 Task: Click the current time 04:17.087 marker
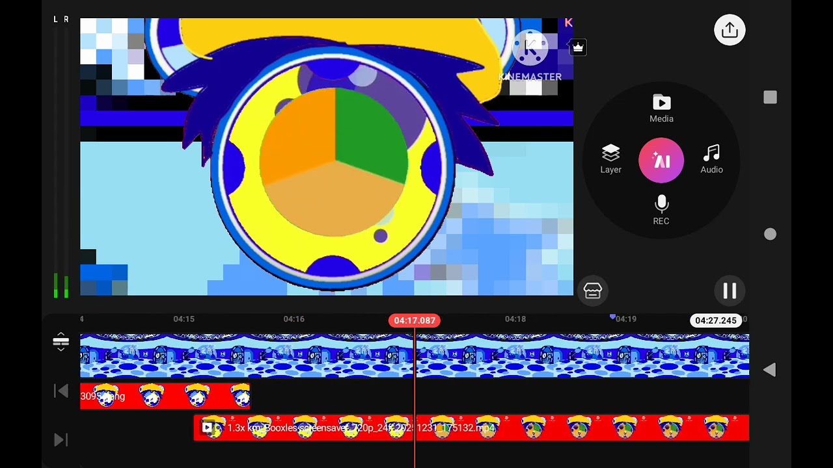[x=415, y=320]
